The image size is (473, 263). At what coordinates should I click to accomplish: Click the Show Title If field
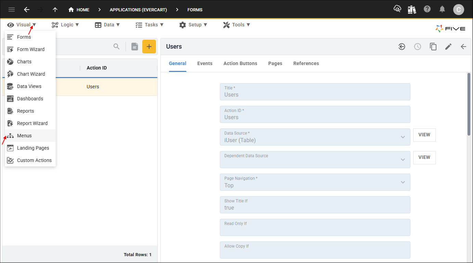[315, 205]
